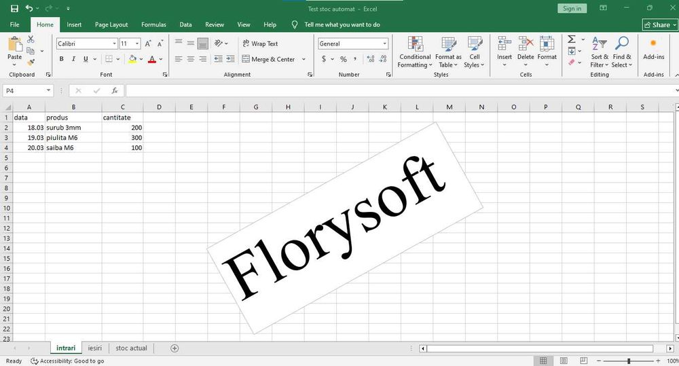This screenshot has width=679, height=366.
Task: Apply Accounting Number Format dollar sign
Action: tap(324, 59)
